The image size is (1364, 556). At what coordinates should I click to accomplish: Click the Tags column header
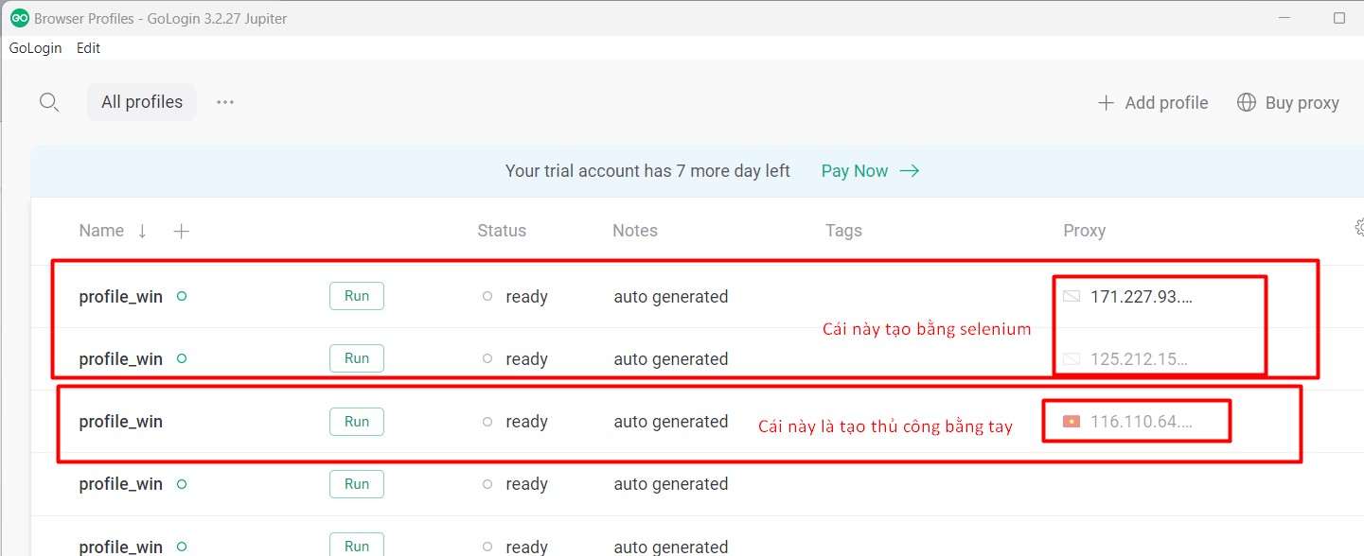pos(843,231)
